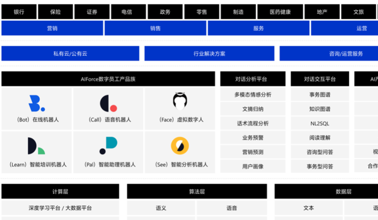The height and width of the screenshot is (220, 378).
Task: Click 深度学习平台 / 大数据平台 cell
Action: click(60, 208)
